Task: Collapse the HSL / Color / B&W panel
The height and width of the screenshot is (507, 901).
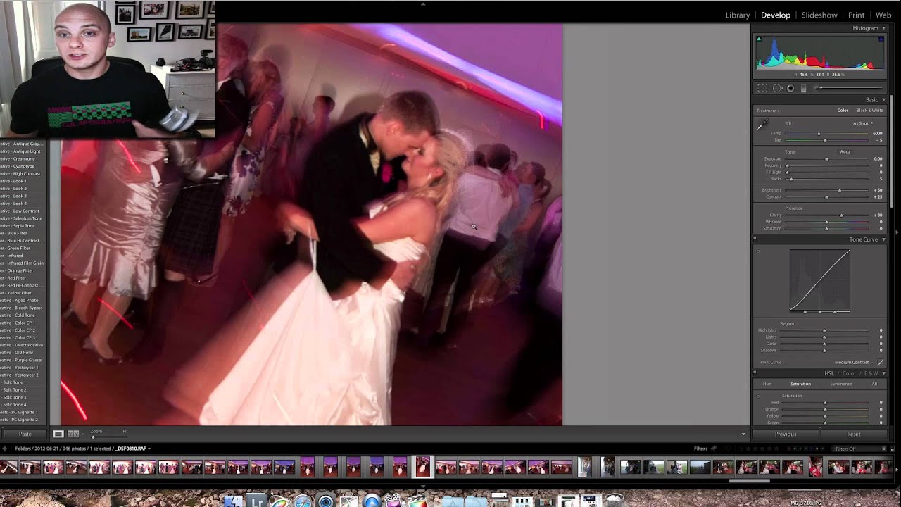Action: pyautogui.click(x=883, y=373)
